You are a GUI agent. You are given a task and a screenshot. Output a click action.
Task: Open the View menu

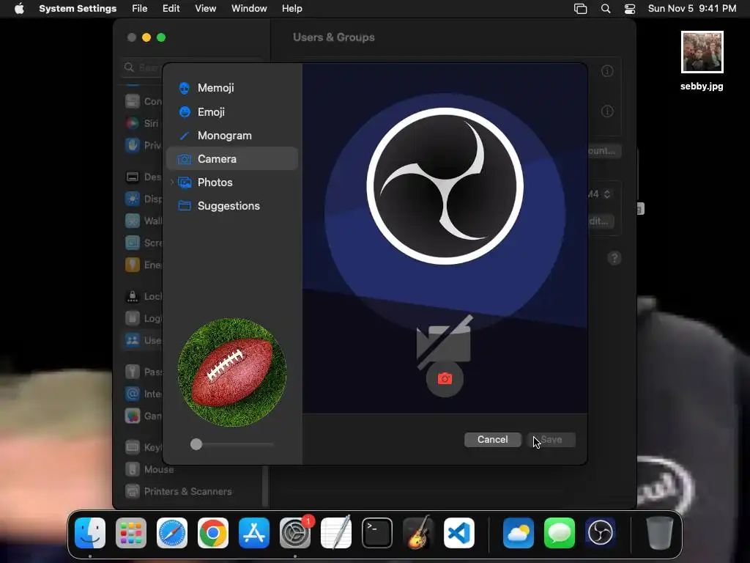coord(205,9)
